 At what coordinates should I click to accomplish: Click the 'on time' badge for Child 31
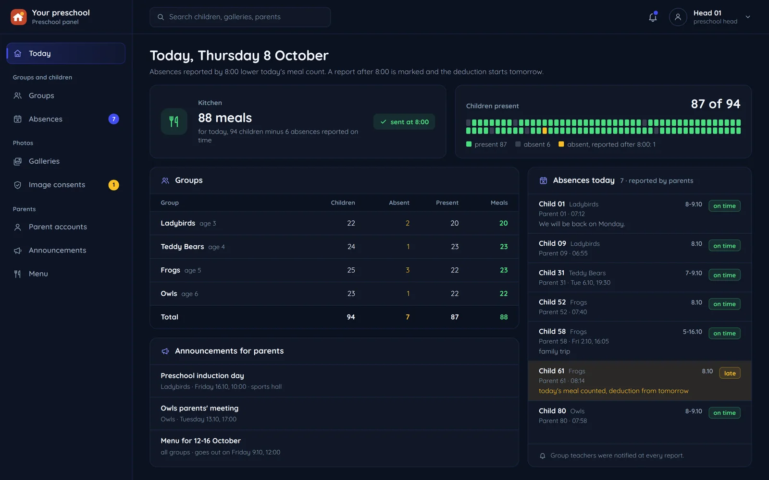coord(724,275)
